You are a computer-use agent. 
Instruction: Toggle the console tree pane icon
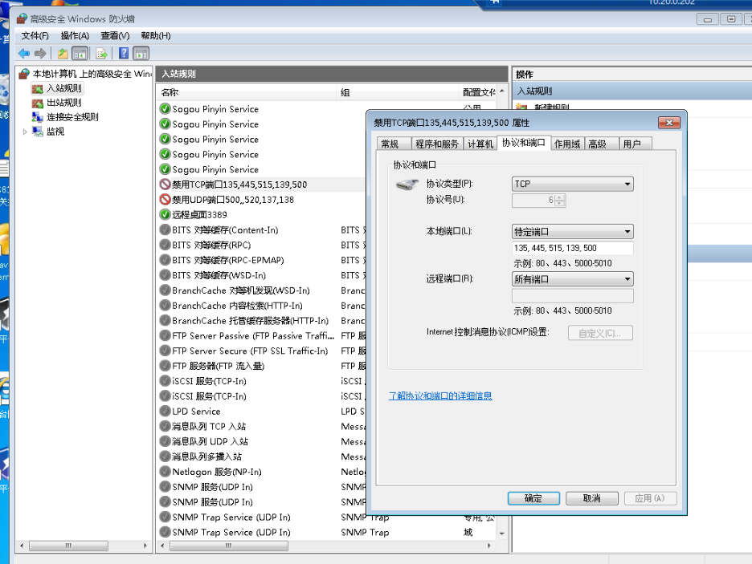(x=80, y=54)
